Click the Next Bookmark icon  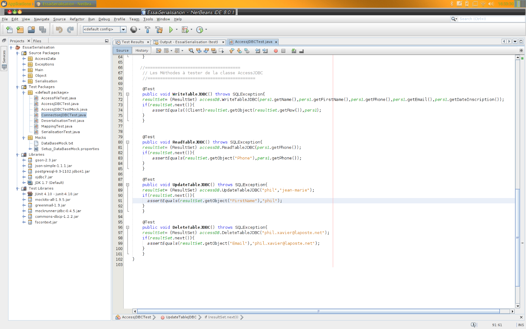[x=239, y=51]
